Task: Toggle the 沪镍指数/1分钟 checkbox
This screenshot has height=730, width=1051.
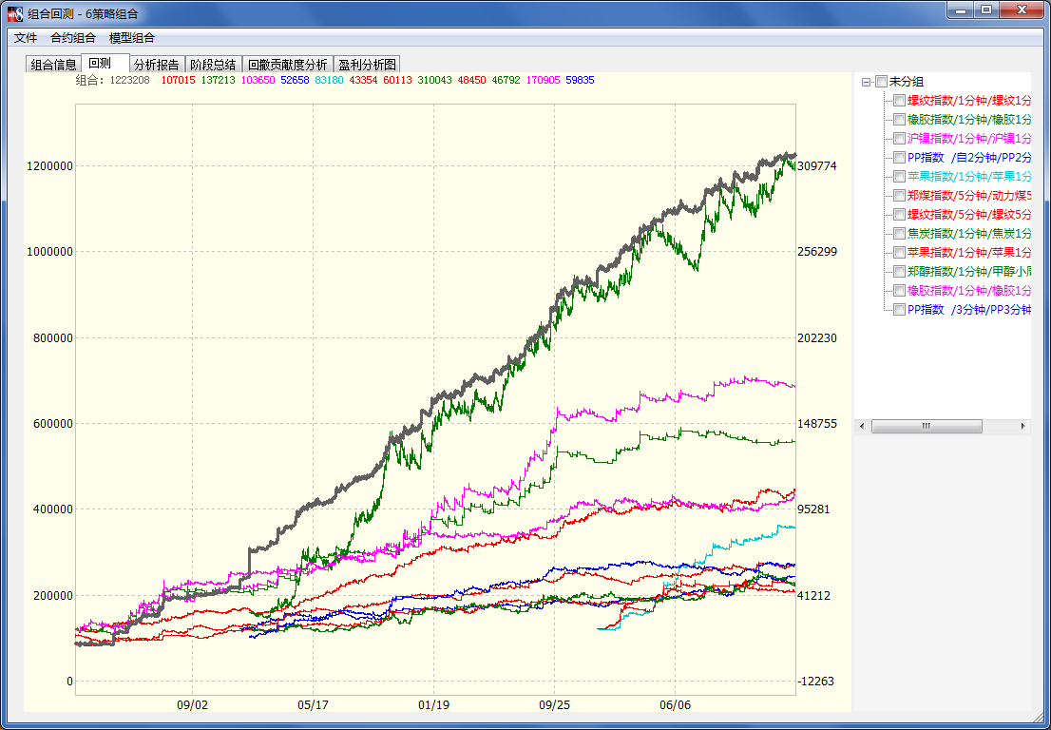Action: coord(900,138)
